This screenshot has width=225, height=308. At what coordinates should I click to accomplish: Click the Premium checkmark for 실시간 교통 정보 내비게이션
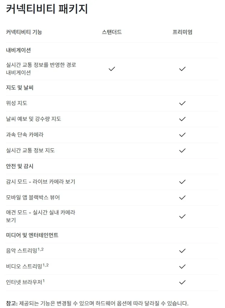[182, 69]
